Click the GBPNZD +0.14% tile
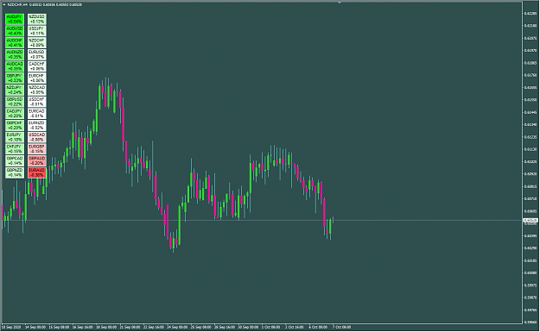Screen dimensions: 540x332 click(15, 172)
